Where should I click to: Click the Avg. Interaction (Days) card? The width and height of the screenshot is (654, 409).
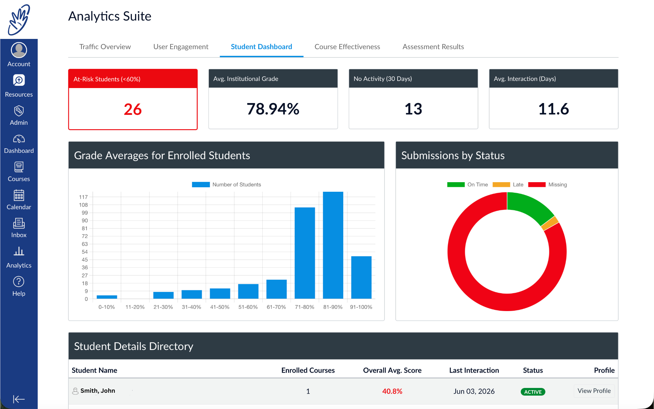[x=553, y=99]
